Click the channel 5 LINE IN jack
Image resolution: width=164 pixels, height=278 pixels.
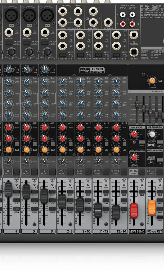[x=27, y=32]
